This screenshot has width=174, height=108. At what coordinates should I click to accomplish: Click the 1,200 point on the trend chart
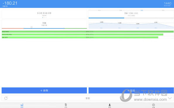120,23
